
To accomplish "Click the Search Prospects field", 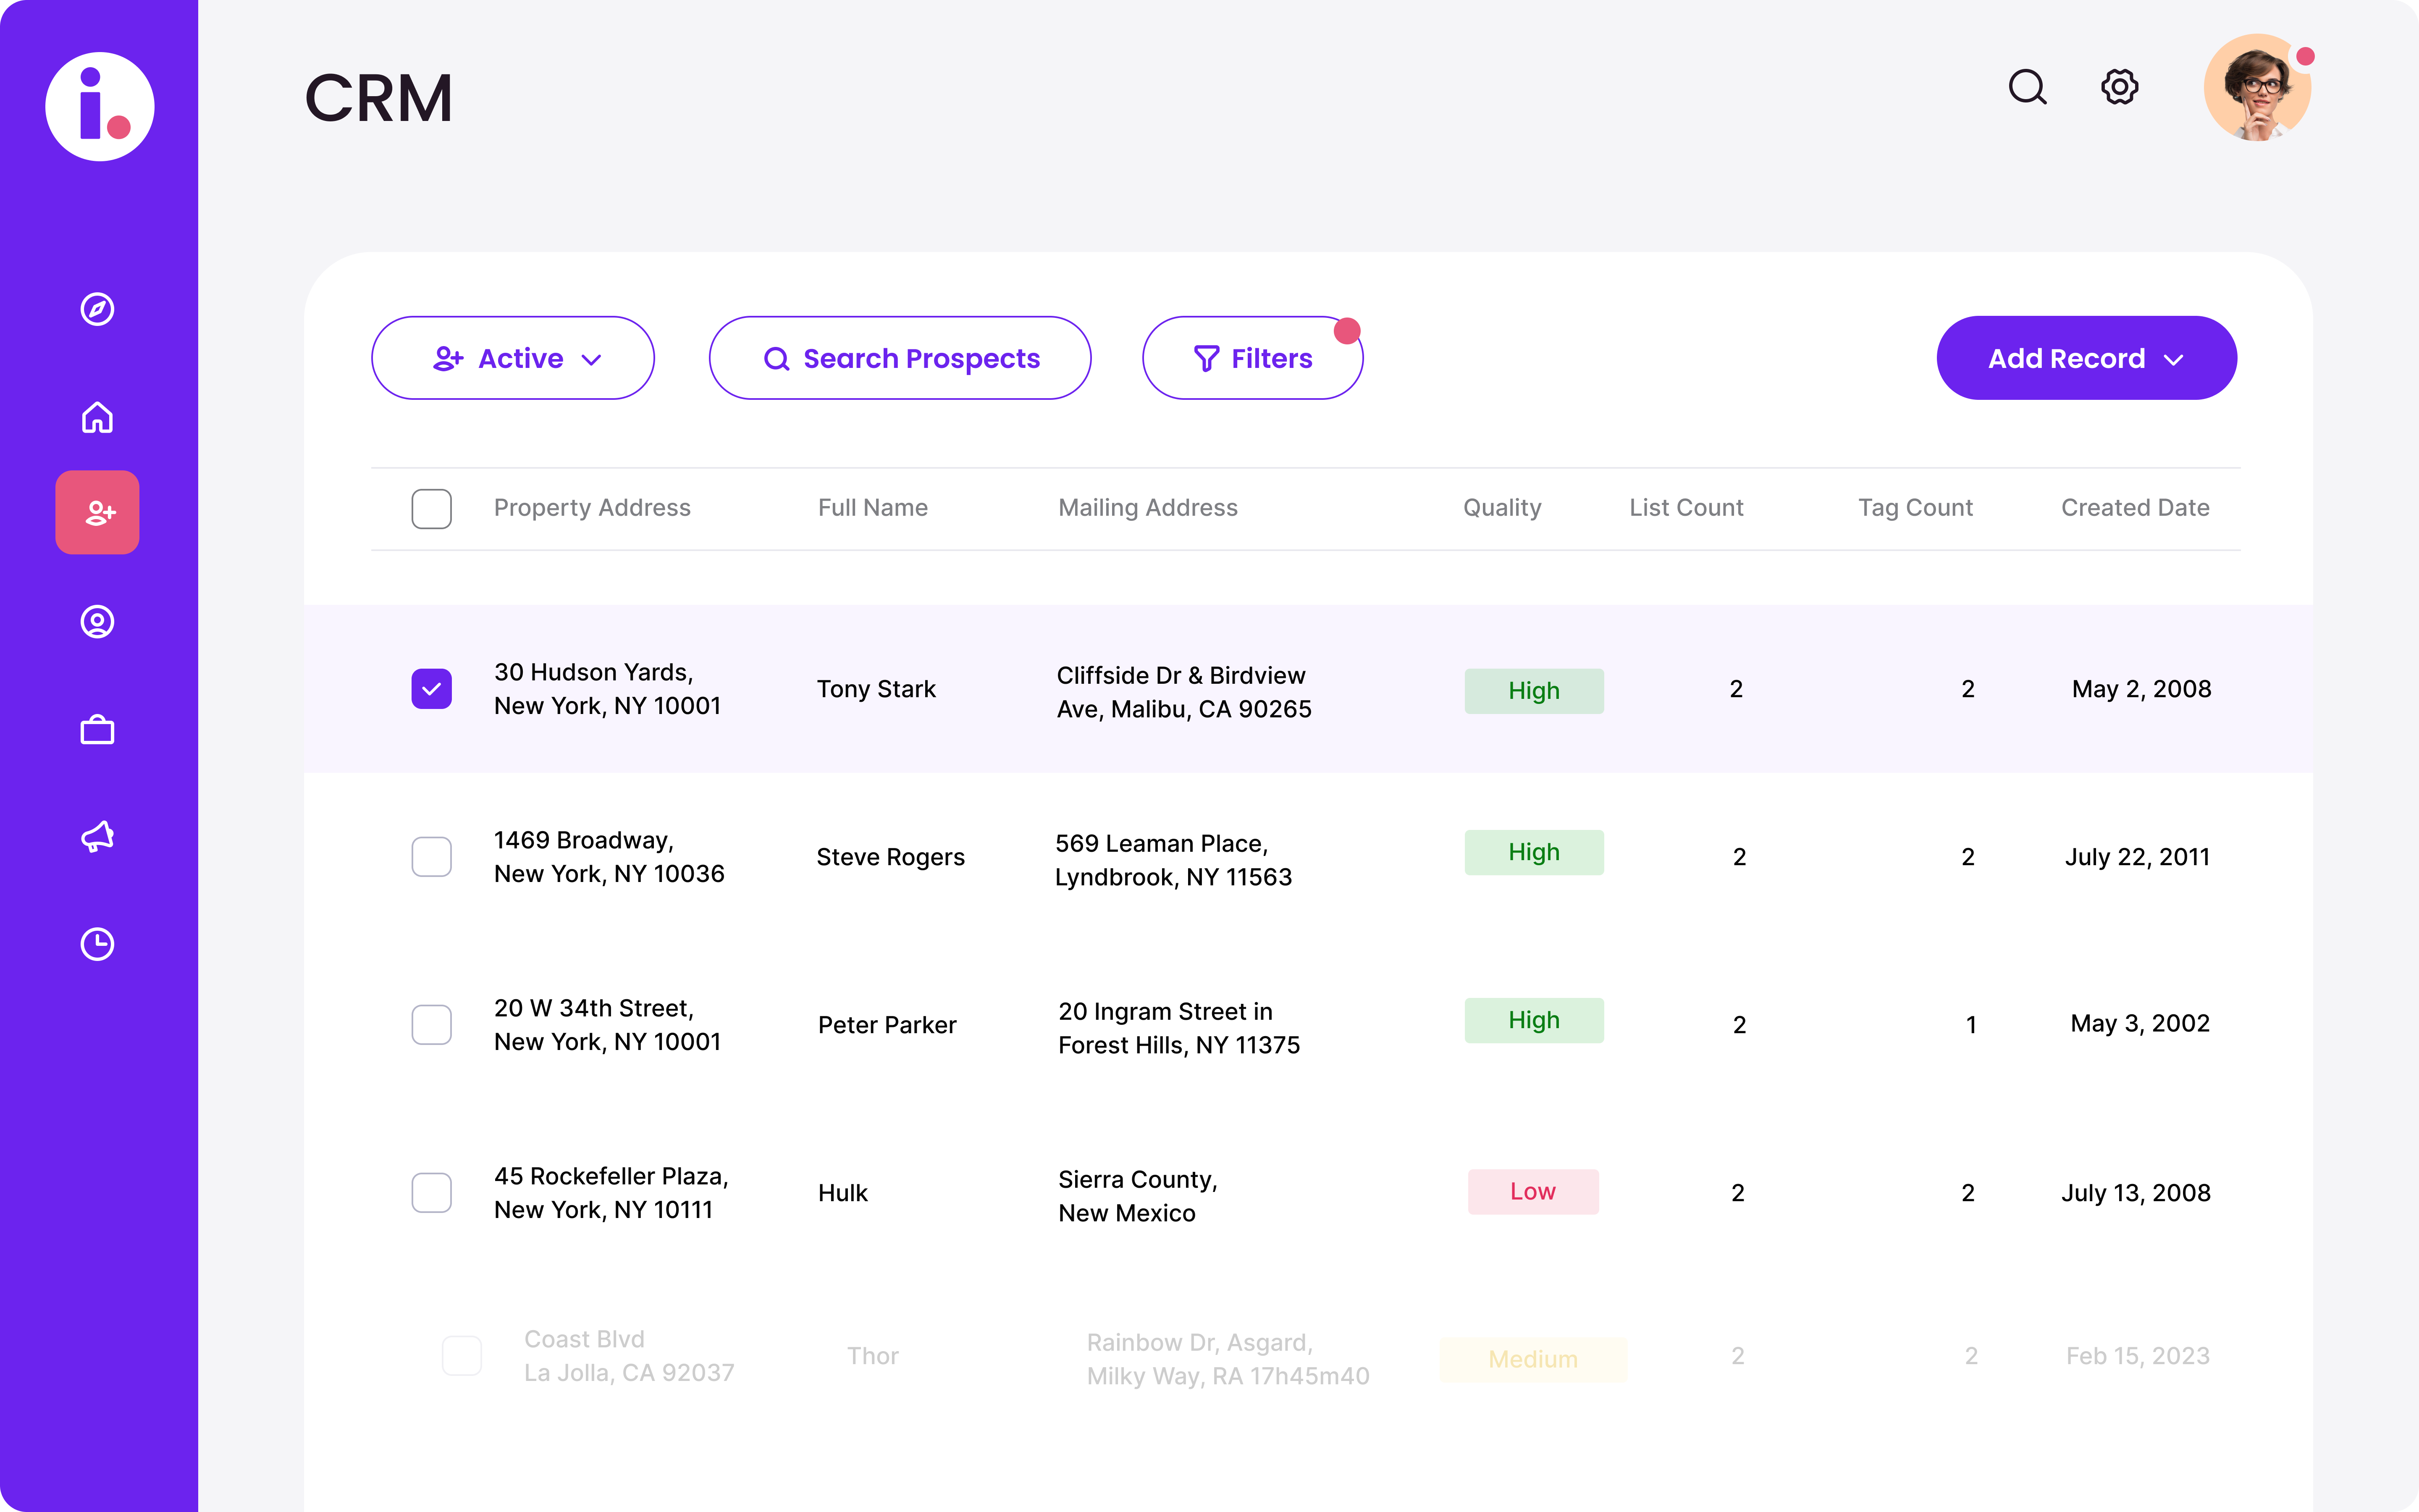I will pyautogui.click(x=900, y=358).
